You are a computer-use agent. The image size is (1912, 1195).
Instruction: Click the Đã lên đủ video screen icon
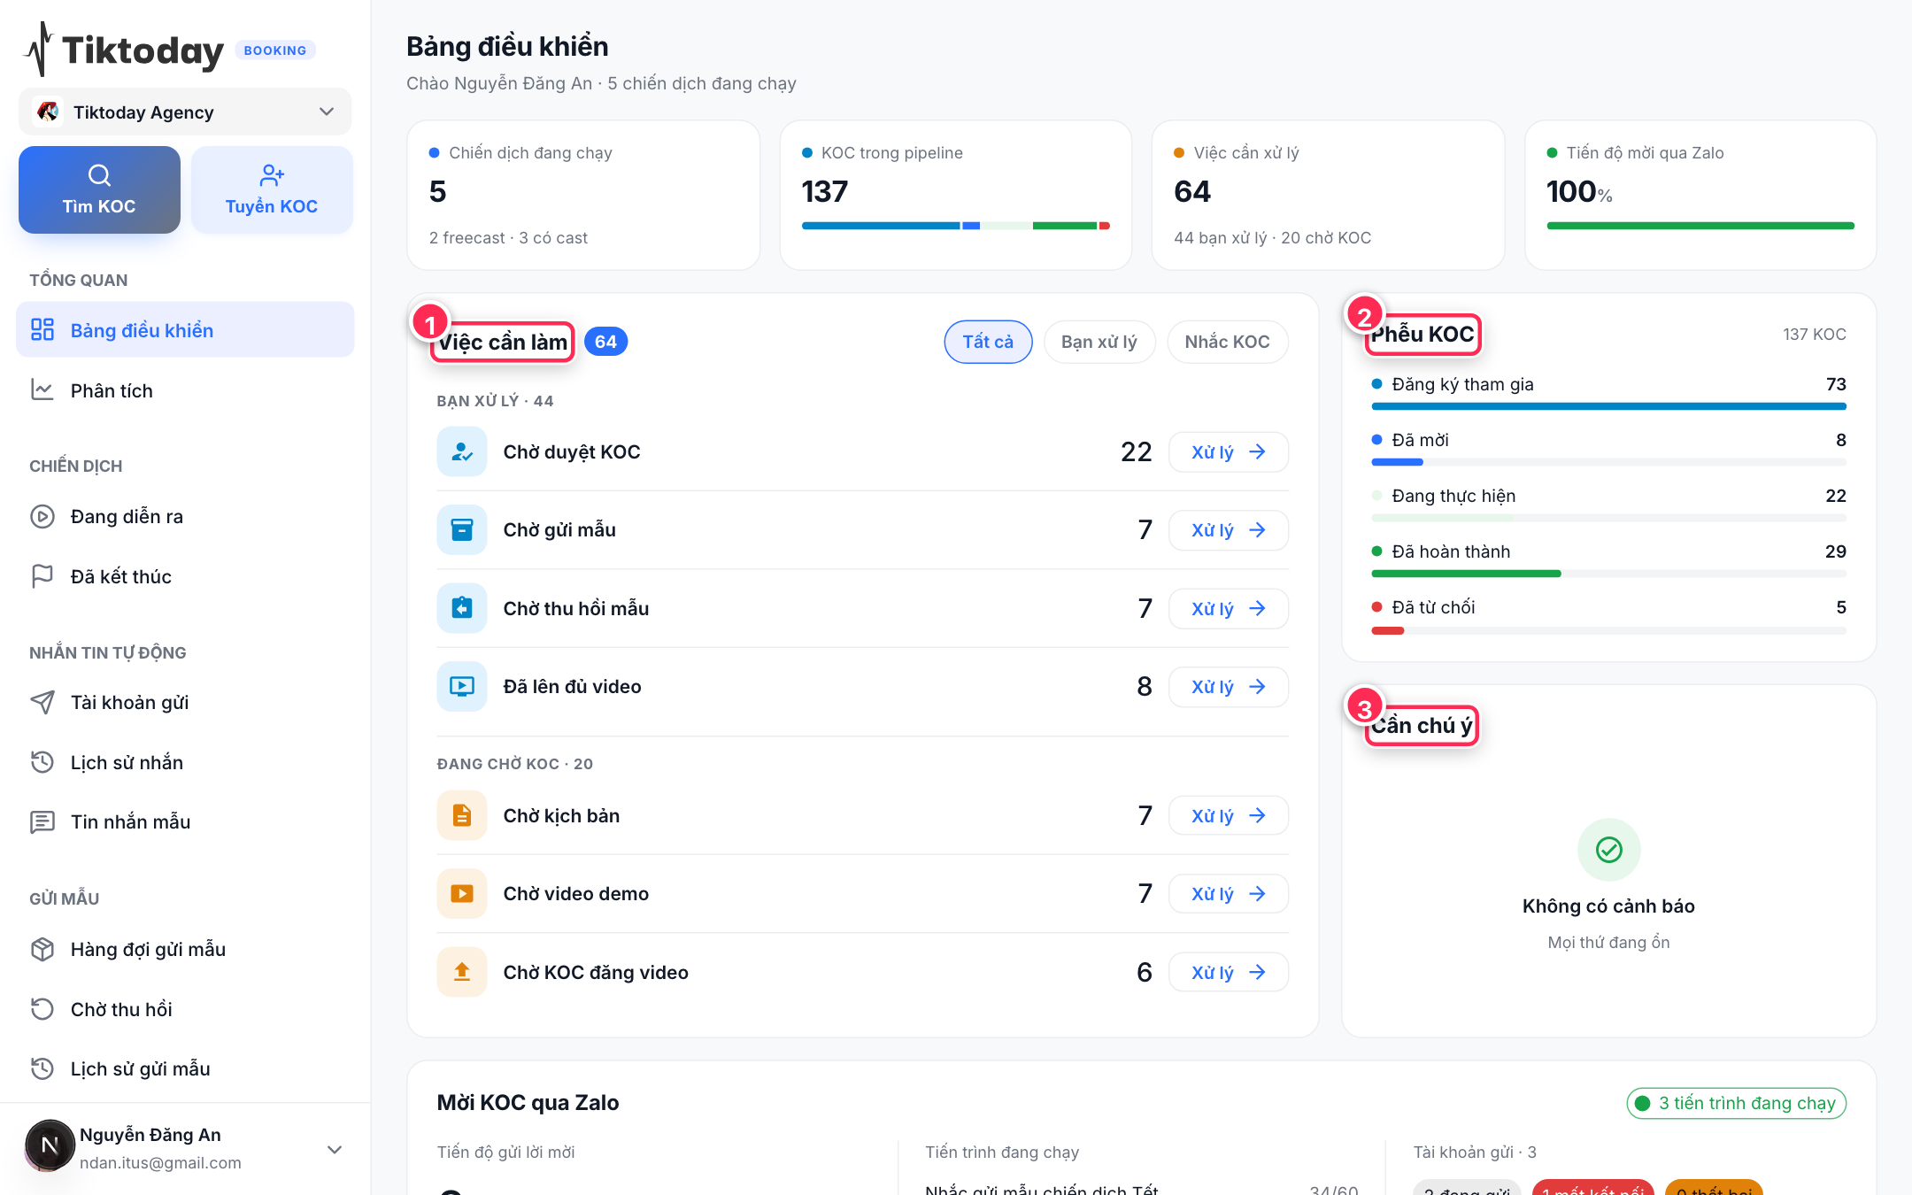tap(462, 686)
